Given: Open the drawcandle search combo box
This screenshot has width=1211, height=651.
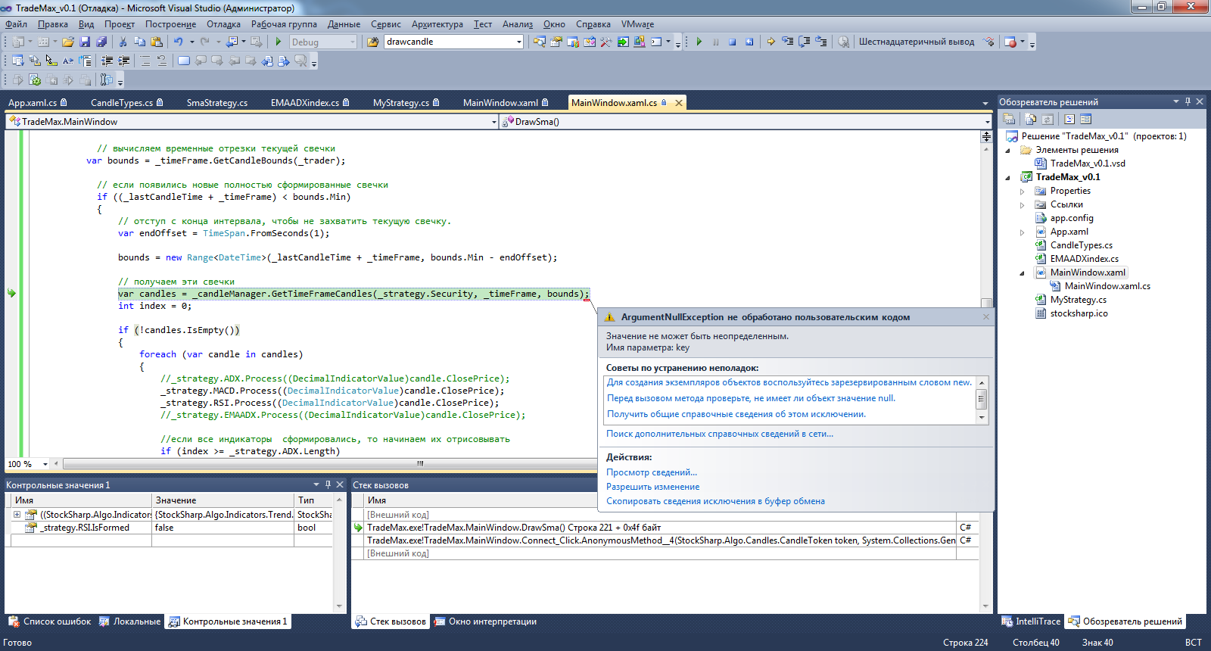Looking at the screenshot, I should (519, 42).
